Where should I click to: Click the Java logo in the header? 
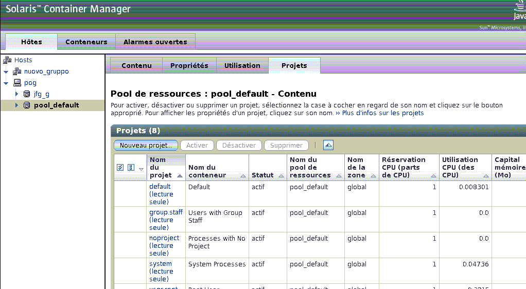tap(519, 10)
